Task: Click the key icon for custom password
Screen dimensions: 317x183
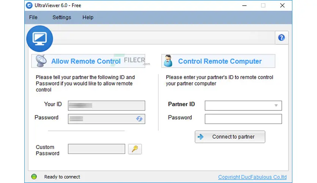Action: point(135,149)
